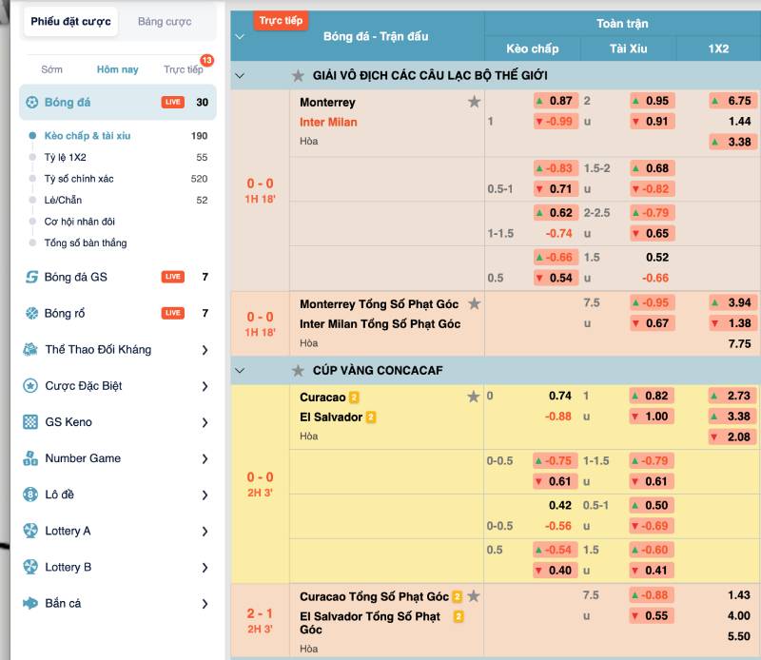Image resolution: width=761 pixels, height=660 pixels.
Task: Toggle star for Giải Vô Địch Các Câu Lạc Bộ league
Action: (298, 75)
